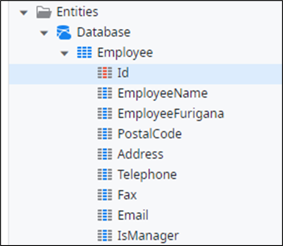This screenshot has width=283, height=246.
Task: Click the Entities folder icon
Action: [x=43, y=12]
